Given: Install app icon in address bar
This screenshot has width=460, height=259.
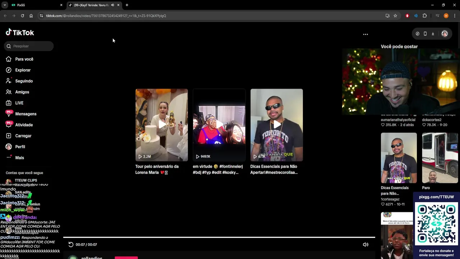Looking at the screenshot, I should click(387, 16).
